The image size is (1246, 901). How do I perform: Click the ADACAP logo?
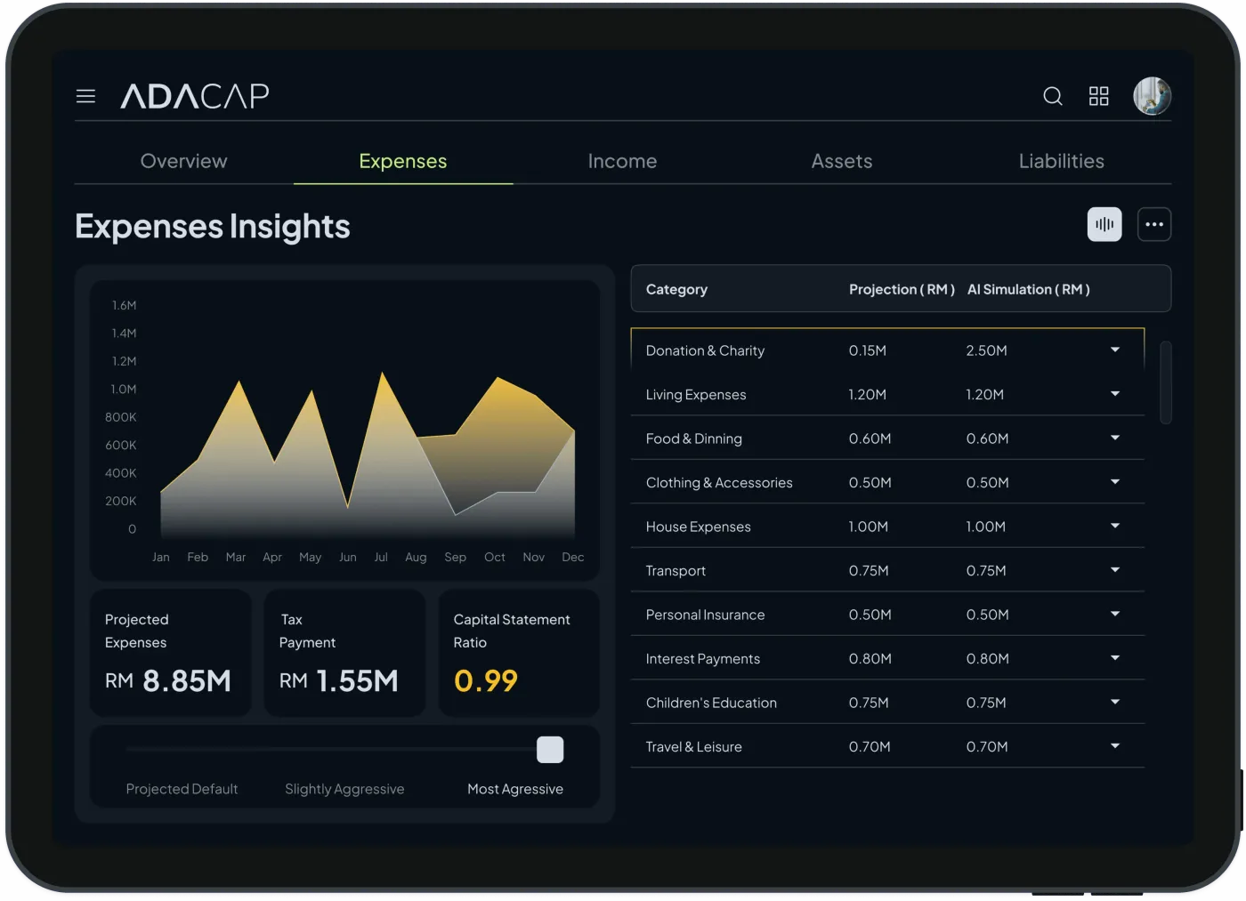[195, 96]
